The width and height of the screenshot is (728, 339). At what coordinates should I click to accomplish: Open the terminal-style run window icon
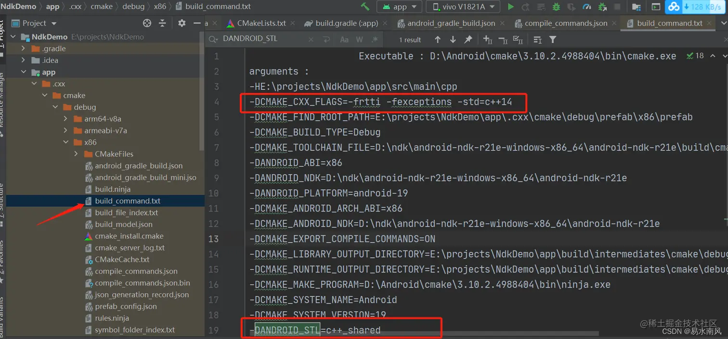tap(656, 7)
